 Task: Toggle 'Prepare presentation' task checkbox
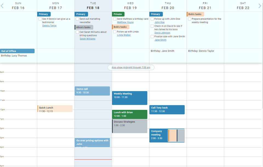click(x=190, y=19)
